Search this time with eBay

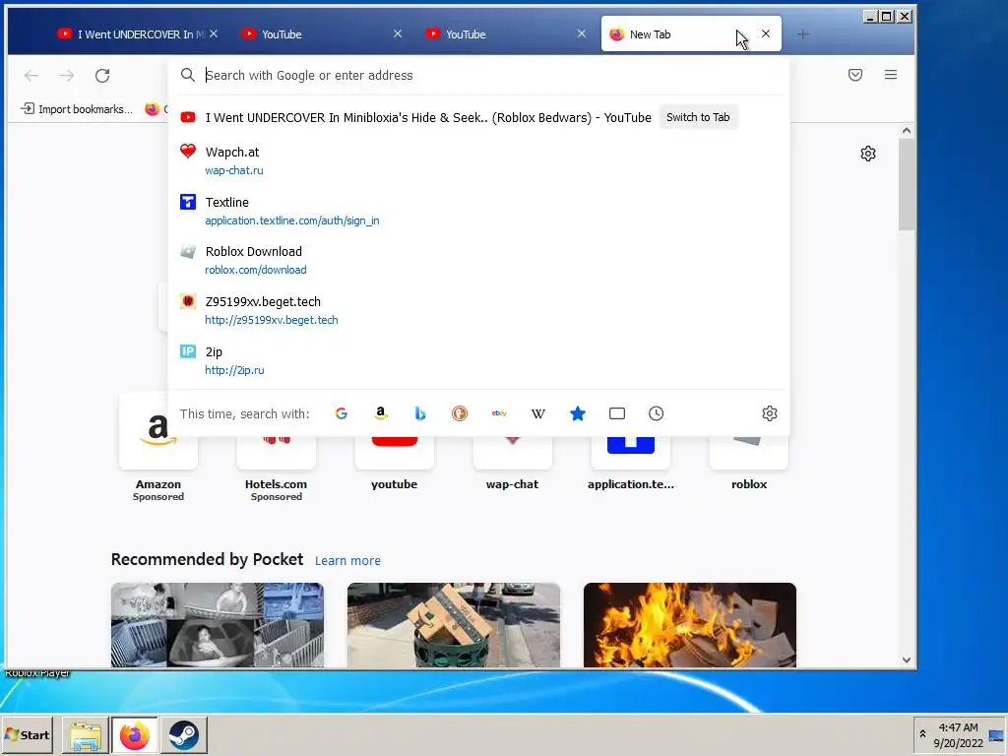point(499,413)
